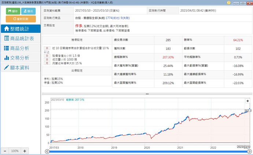Image resolution: width=253 pixels, height=155 pixels.
Task: Select the 整體統計 overview tab
Action: [20, 29]
